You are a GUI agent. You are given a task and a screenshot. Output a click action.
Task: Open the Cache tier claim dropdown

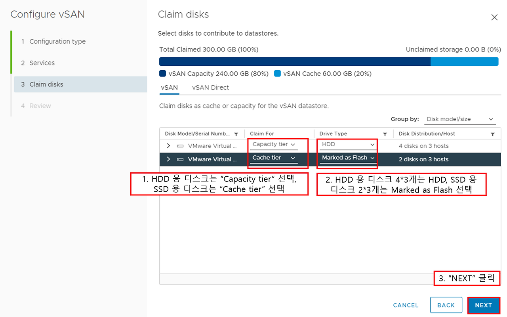(x=274, y=158)
